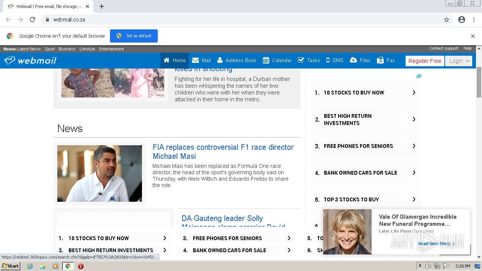Screen dimensions: 482x271
Task: Open the Tasks section
Action: pos(309,60)
